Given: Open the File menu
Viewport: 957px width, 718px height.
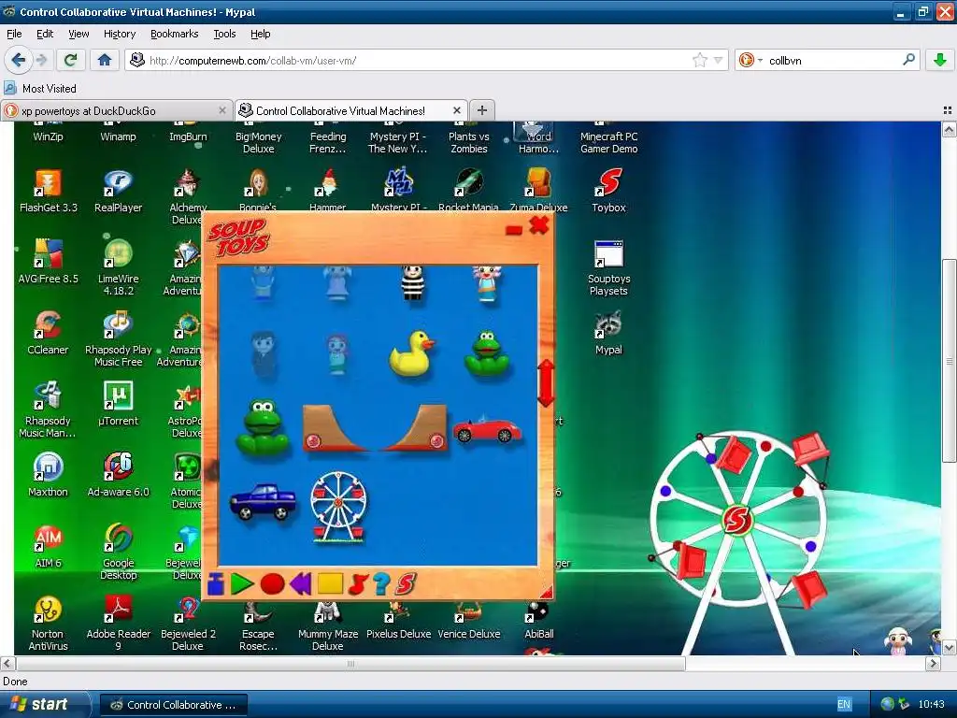Looking at the screenshot, I should coord(14,34).
